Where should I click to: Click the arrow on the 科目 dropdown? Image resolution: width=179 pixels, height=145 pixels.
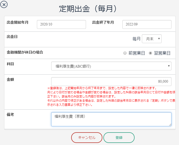pos(169,66)
